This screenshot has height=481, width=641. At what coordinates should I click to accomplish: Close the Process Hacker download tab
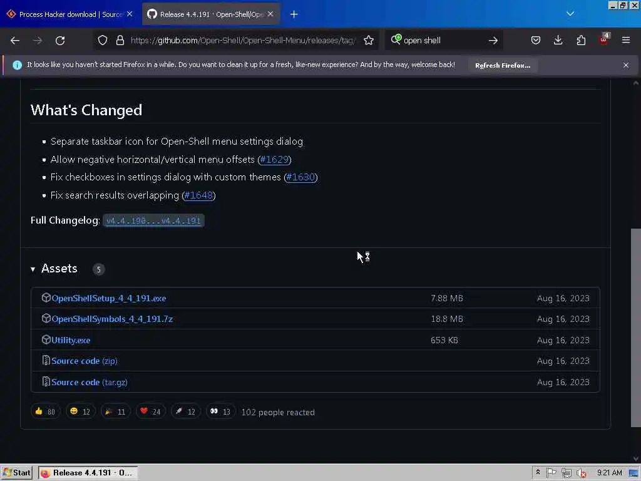130,14
